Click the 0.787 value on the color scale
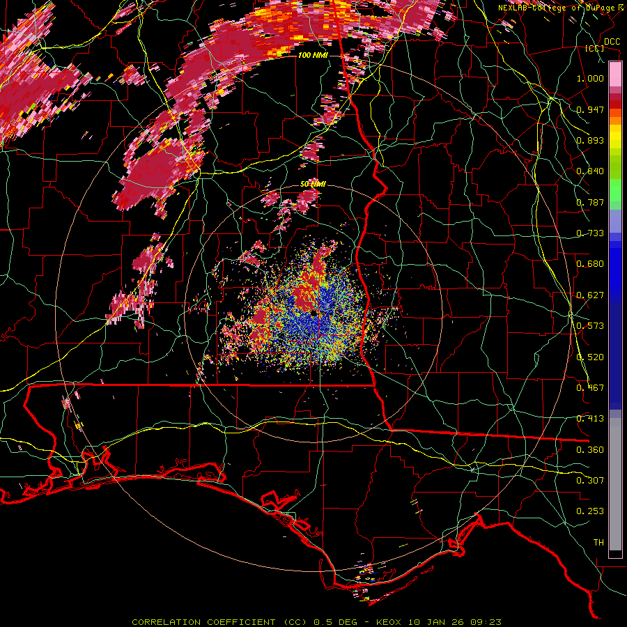 click(590, 202)
